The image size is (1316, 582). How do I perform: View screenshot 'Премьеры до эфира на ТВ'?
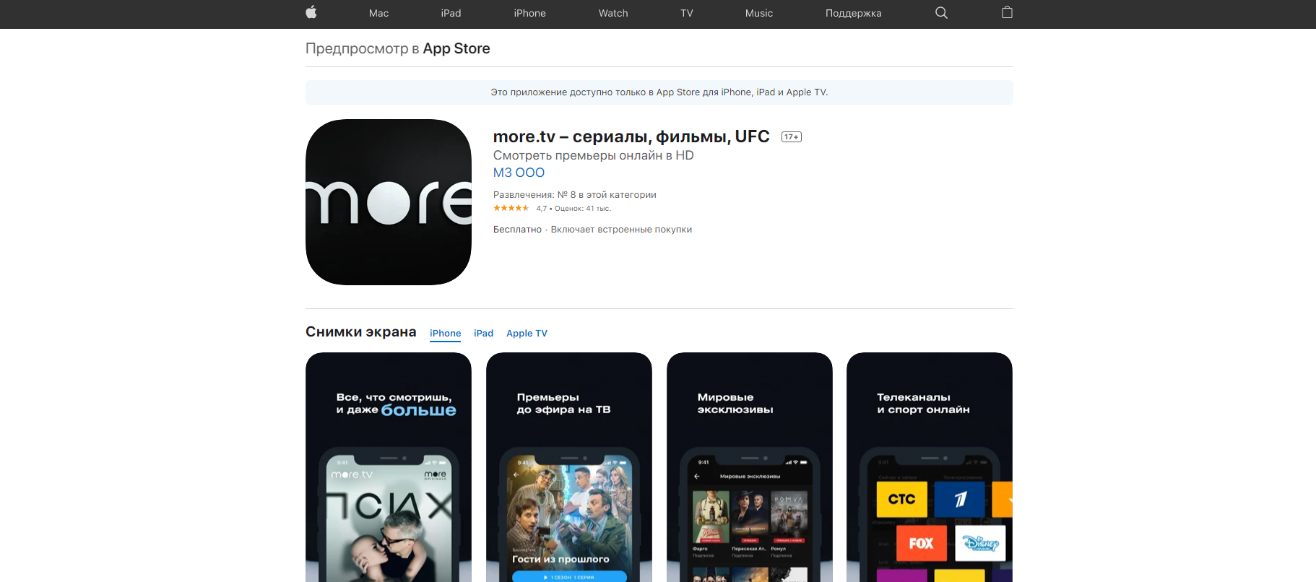[569, 467]
